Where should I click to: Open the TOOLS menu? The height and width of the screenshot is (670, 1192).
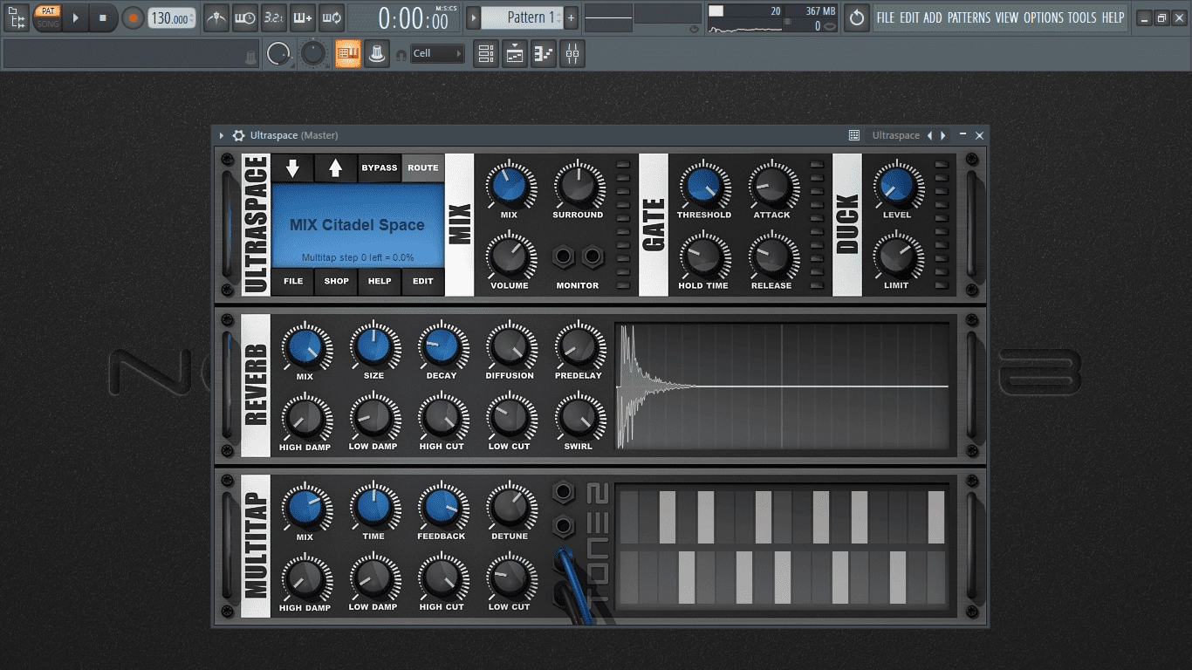pos(1082,17)
